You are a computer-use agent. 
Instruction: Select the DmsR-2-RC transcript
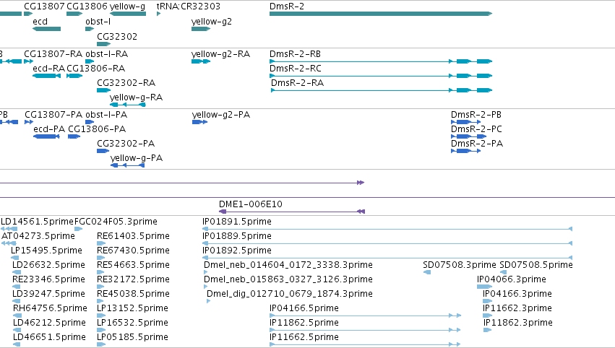point(380,76)
